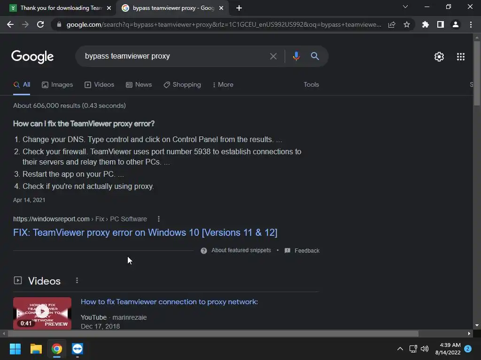Open About featured snippets help
481x360 pixels.
(236, 250)
